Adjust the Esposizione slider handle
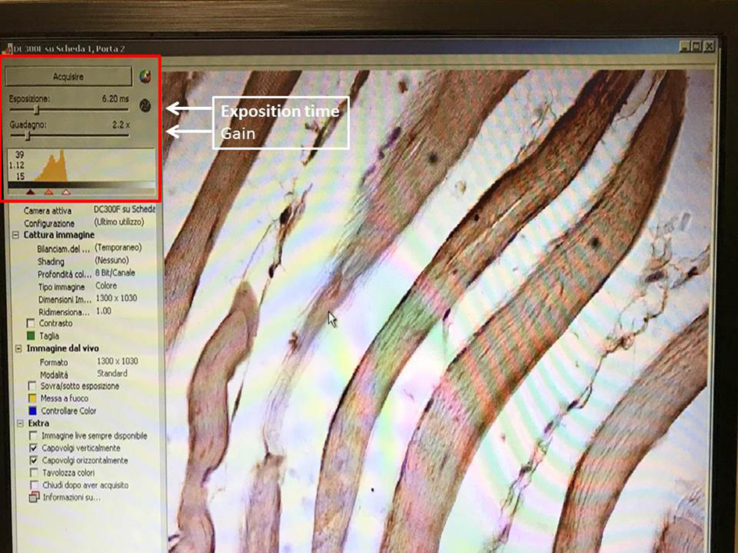Image resolution: width=738 pixels, height=553 pixels. point(37,109)
